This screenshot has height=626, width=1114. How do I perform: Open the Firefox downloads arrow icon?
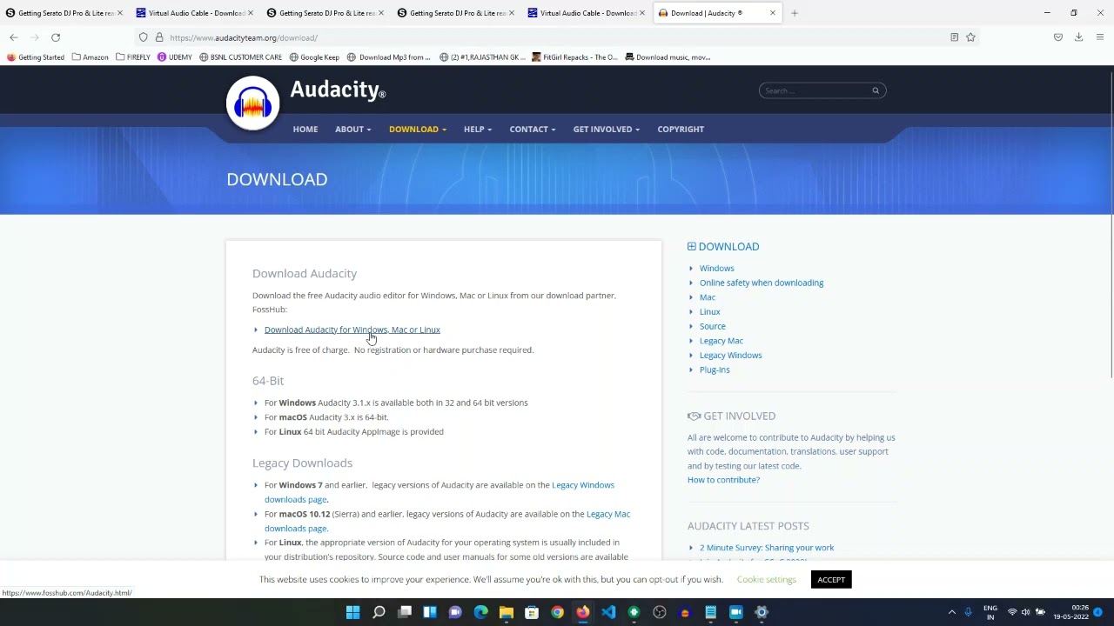click(x=1078, y=37)
